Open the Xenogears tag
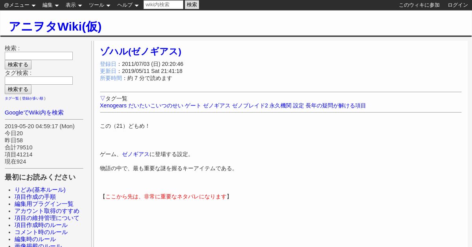Screen dimensions: 472x247 click(113, 105)
